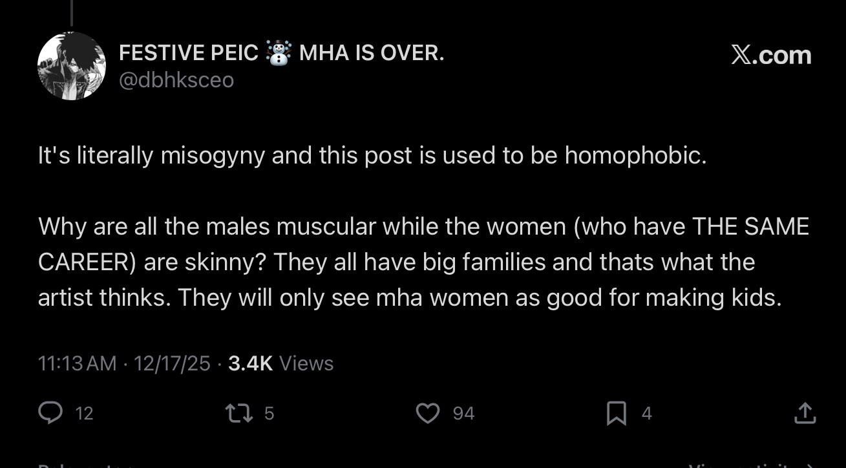Image resolution: width=846 pixels, height=468 pixels.
Task: Click the MHA IS OVER name text
Action: pos(372,53)
